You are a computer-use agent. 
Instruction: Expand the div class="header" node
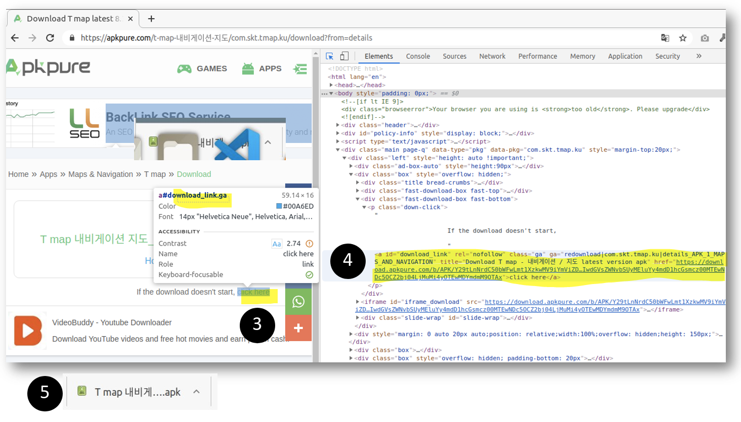pyautogui.click(x=338, y=125)
